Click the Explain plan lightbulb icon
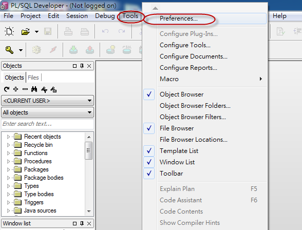 [110, 50]
